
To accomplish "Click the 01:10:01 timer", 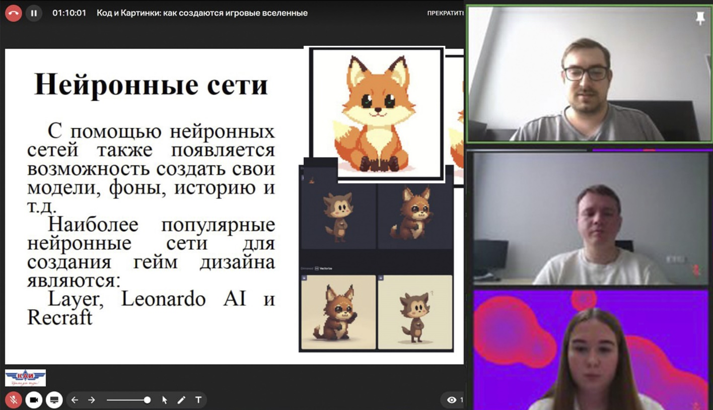I will coord(69,13).
